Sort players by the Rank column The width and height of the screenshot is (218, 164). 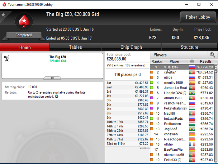click(x=157, y=61)
